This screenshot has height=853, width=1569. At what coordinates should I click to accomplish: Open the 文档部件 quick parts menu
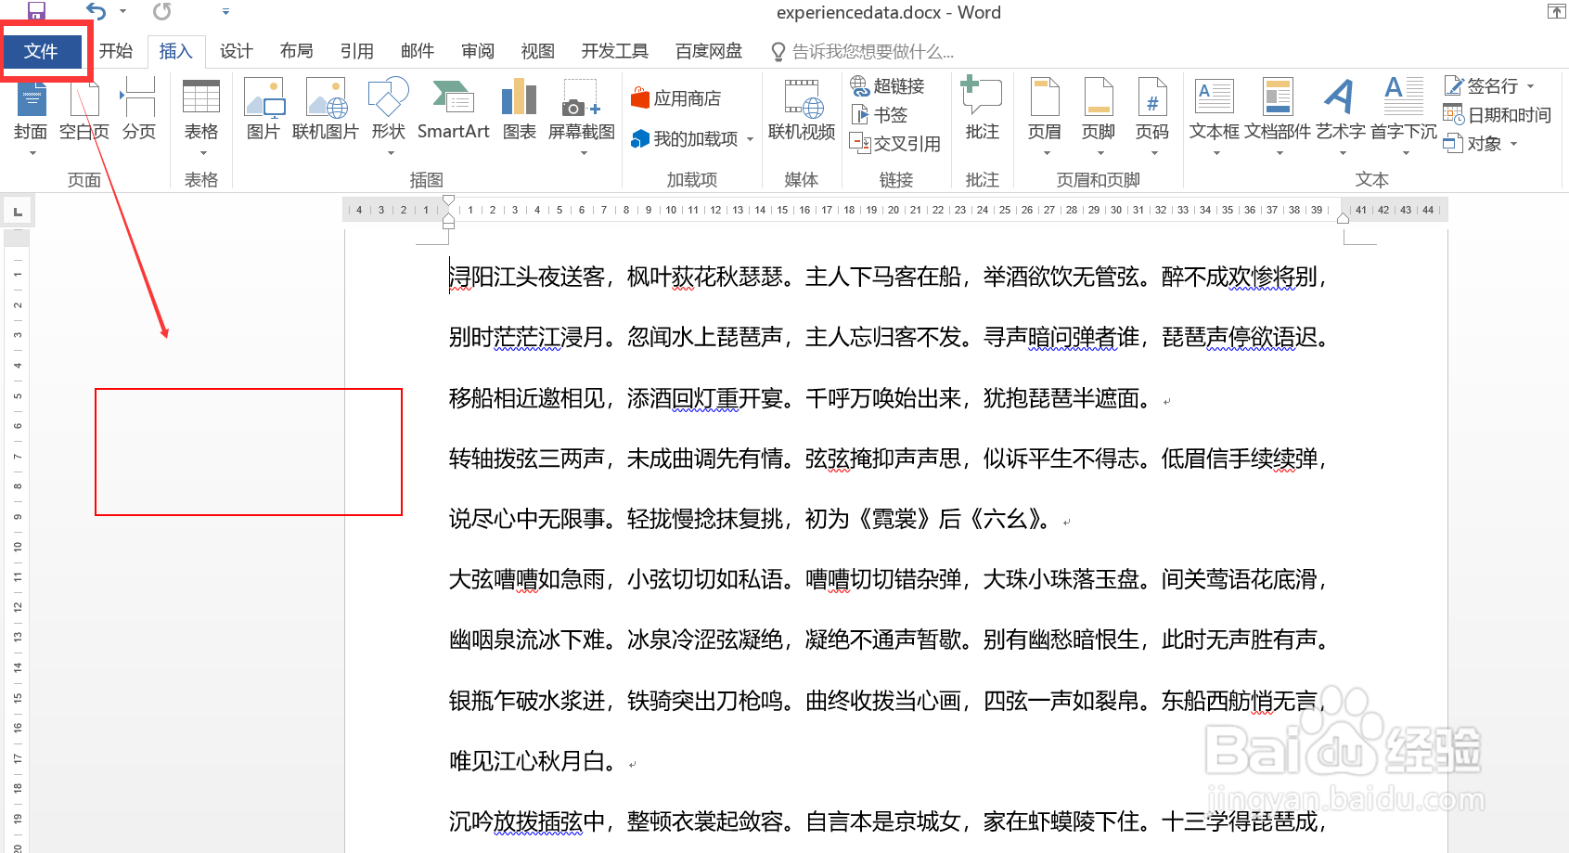coord(1278,117)
